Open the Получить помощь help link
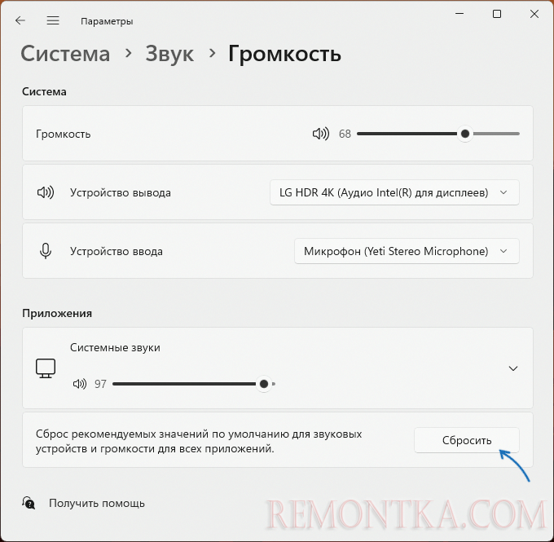Screen dimensions: 554x542 (97, 503)
